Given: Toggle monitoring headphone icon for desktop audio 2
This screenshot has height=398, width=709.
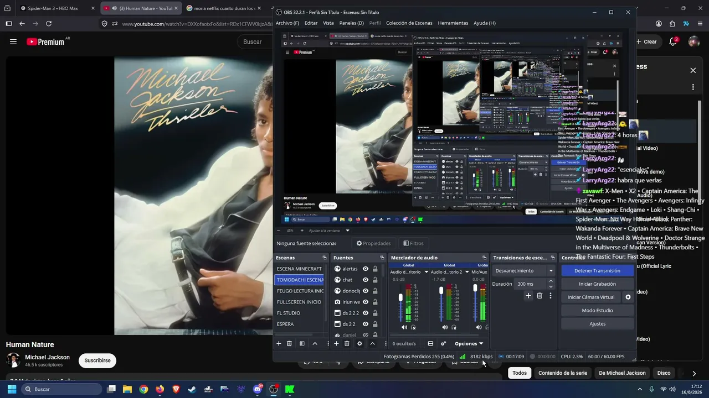Looking at the screenshot, I should coord(454,327).
